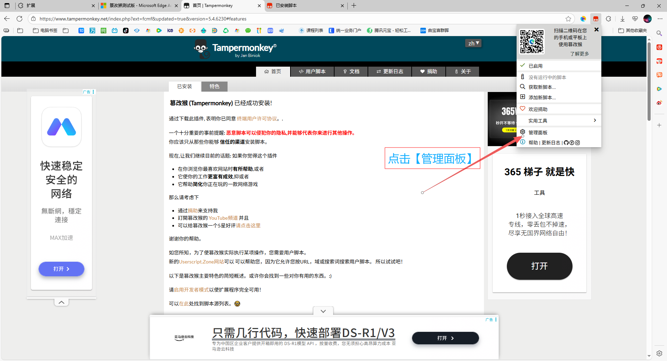
Task: Switch to the 特色 tab
Action: point(214,86)
